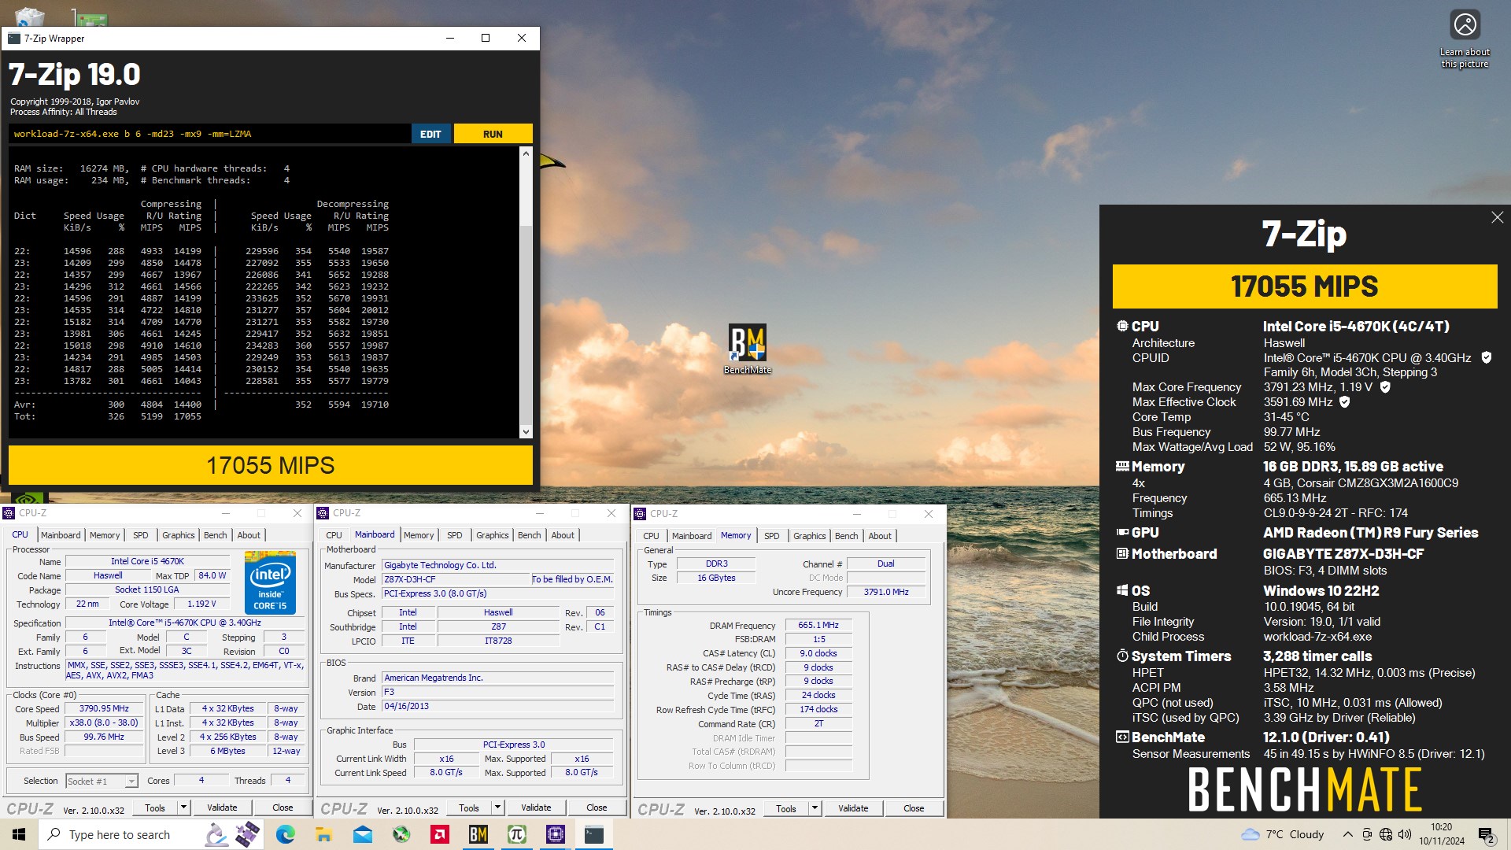Image resolution: width=1511 pixels, height=850 pixels.
Task: Click the Uncore Frequency value 3791.0 MHz
Action: [886, 592]
